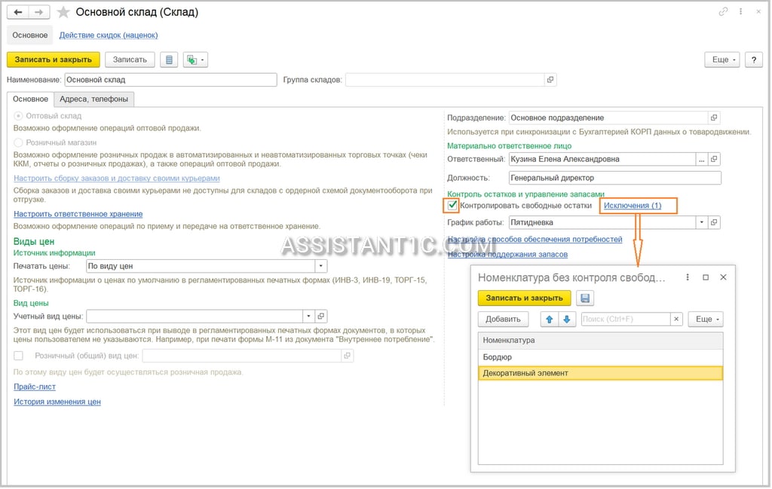772x489 pixels.
Task: Click Записать и закрыть in popup window
Action: click(x=525, y=298)
